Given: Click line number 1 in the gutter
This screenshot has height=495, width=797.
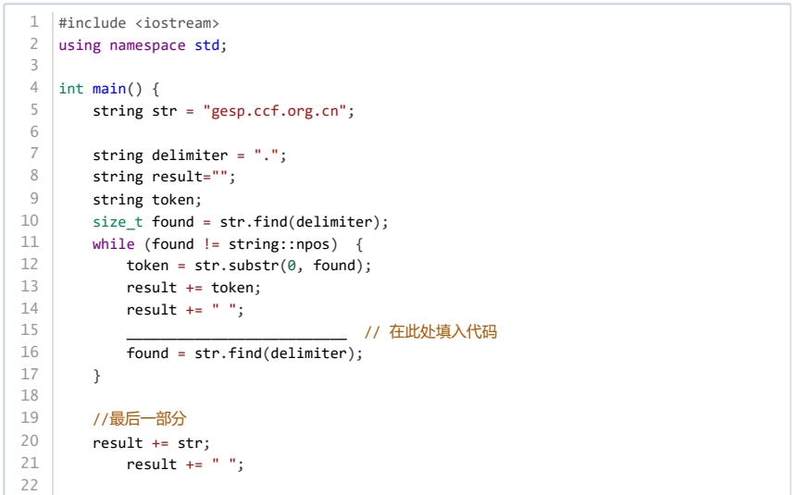Looking at the screenshot, I should click(x=34, y=22).
